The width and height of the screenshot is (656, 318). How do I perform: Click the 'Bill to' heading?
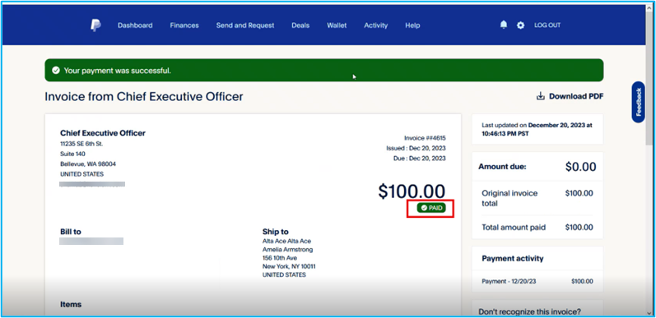click(x=71, y=232)
